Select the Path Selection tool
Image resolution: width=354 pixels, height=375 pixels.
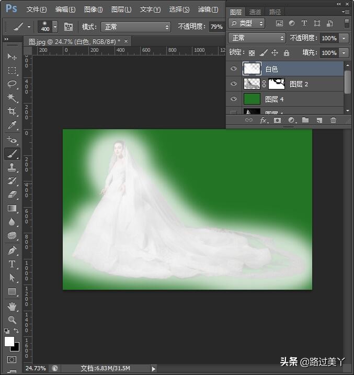pos(12,278)
